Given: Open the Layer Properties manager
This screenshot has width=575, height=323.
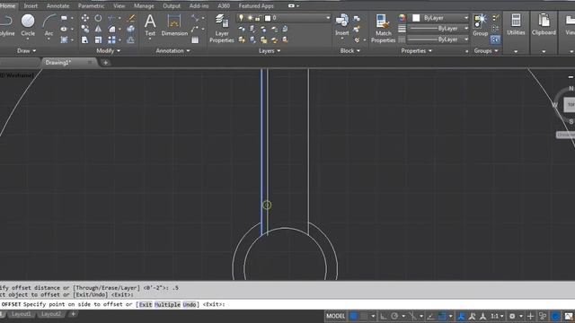Looking at the screenshot, I should pyautogui.click(x=222, y=29).
